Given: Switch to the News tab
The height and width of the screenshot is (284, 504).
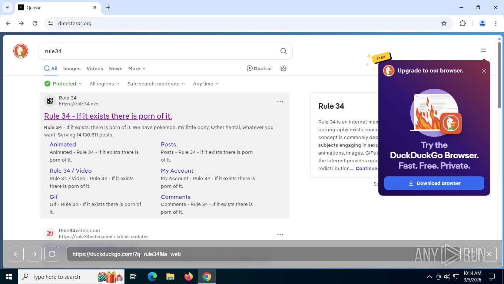Looking at the screenshot, I should pyautogui.click(x=116, y=68).
